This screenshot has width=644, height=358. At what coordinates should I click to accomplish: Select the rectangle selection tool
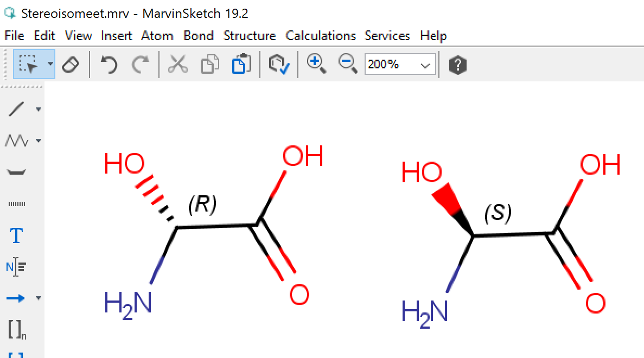tap(28, 65)
